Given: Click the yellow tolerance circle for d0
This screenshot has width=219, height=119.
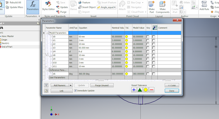Looking at the screenshot, I should tap(126, 36).
